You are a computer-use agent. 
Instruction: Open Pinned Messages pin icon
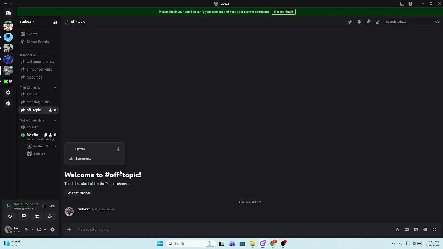coord(368,21)
